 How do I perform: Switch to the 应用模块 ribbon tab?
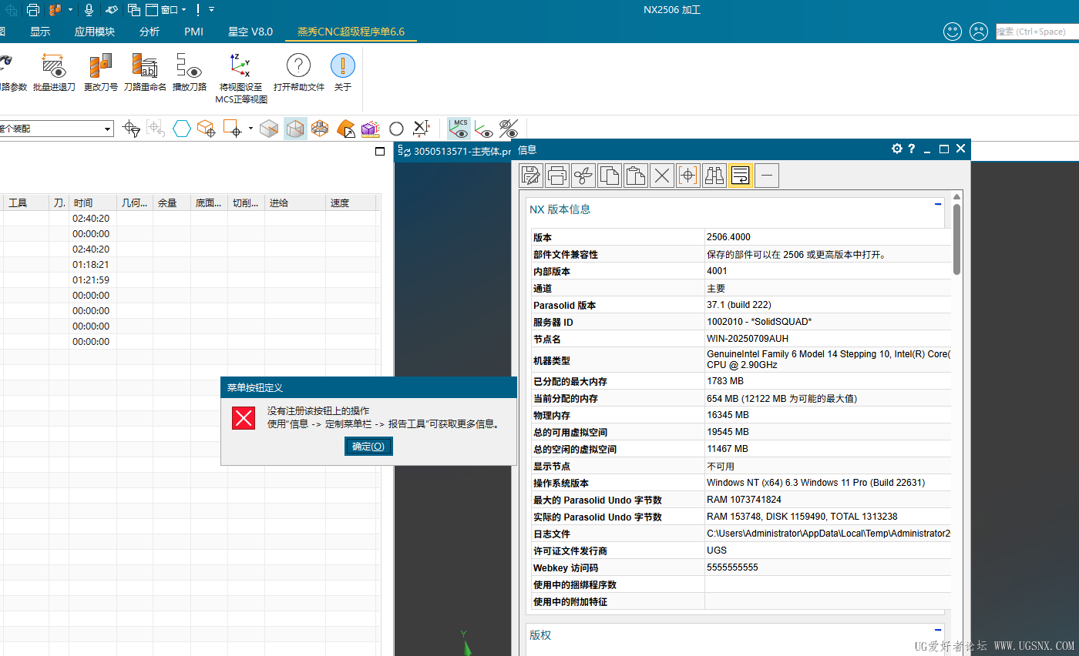pos(95,32)
